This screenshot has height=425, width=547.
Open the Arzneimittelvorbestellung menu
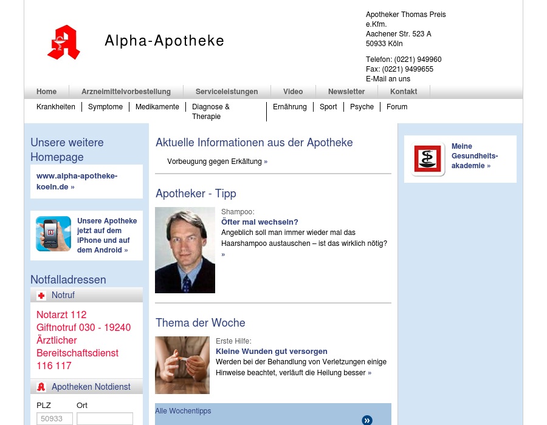tap(126, 92)
